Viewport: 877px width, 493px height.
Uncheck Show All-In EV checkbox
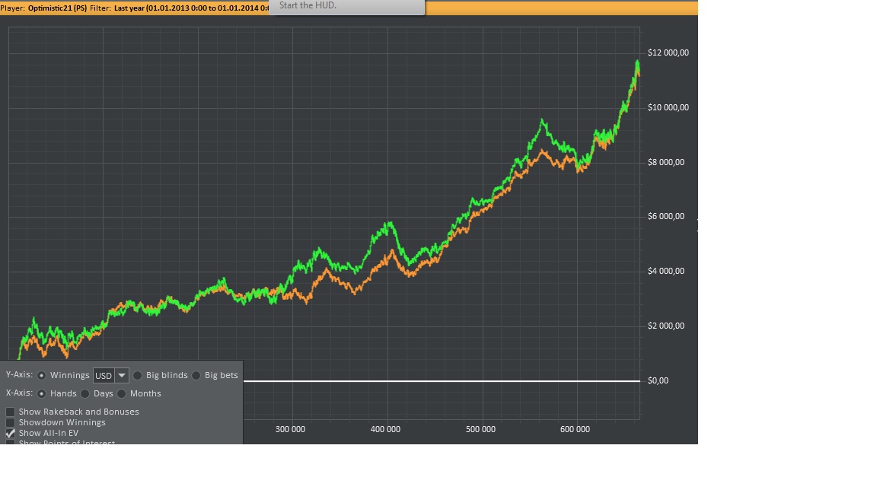10,433
